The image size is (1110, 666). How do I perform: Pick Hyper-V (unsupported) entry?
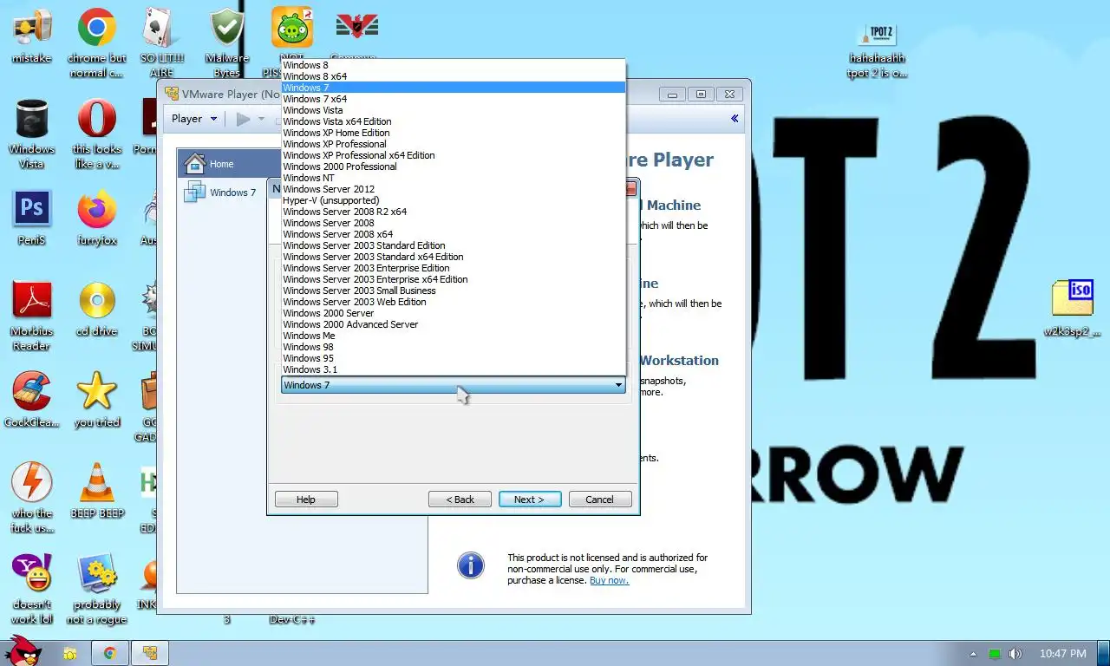coord(454,200)
